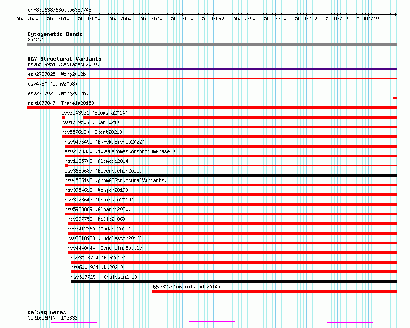Open dgv3827n106 (Alsmadi2014) label
Screen dimensions: 410x328
(186, 287)
